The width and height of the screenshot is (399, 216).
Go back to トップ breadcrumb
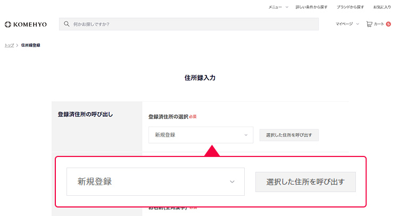(9, 45)
